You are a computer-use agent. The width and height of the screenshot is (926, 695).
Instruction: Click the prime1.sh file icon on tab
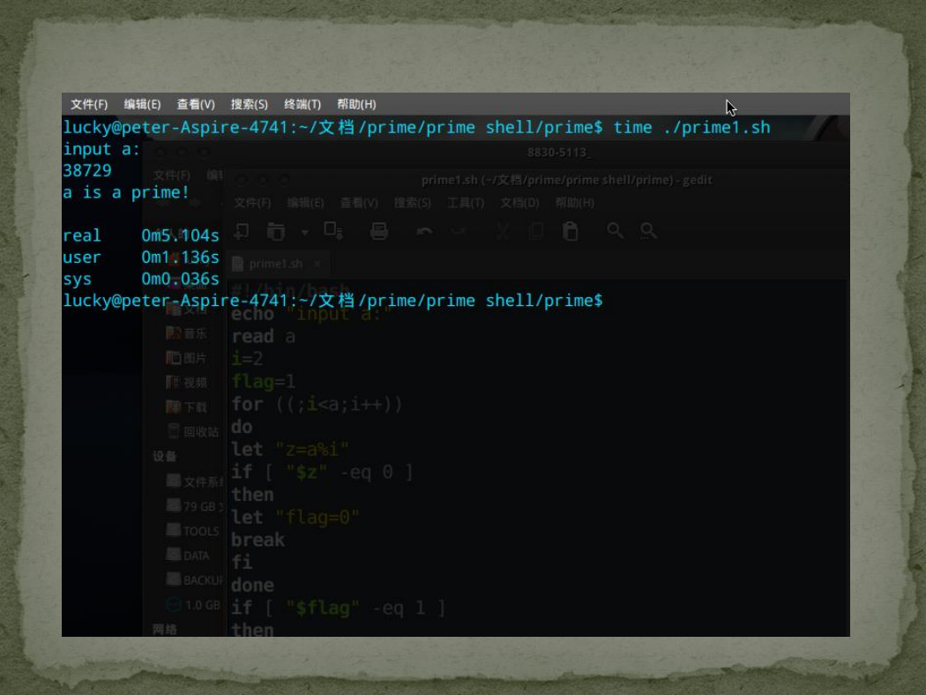tap(238, 264)
